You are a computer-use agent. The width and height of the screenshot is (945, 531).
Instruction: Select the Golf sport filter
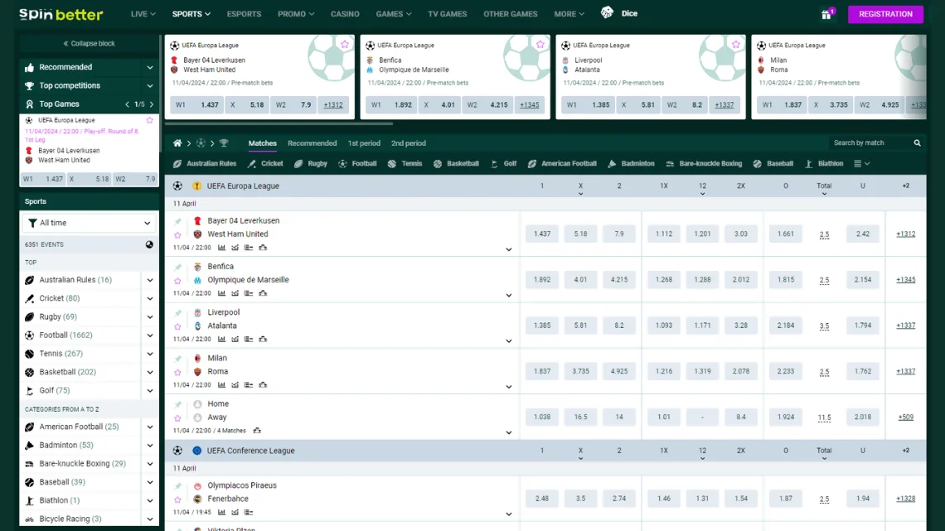click(x=504, y=164)
